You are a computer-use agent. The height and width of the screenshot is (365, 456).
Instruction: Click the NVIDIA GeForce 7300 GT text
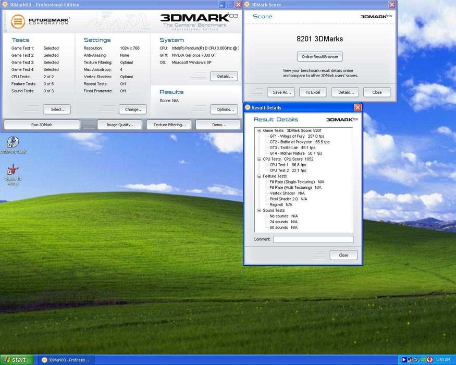click(x=194, y=55)
